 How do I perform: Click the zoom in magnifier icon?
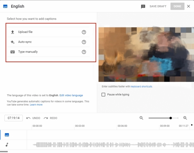point(185,118)
